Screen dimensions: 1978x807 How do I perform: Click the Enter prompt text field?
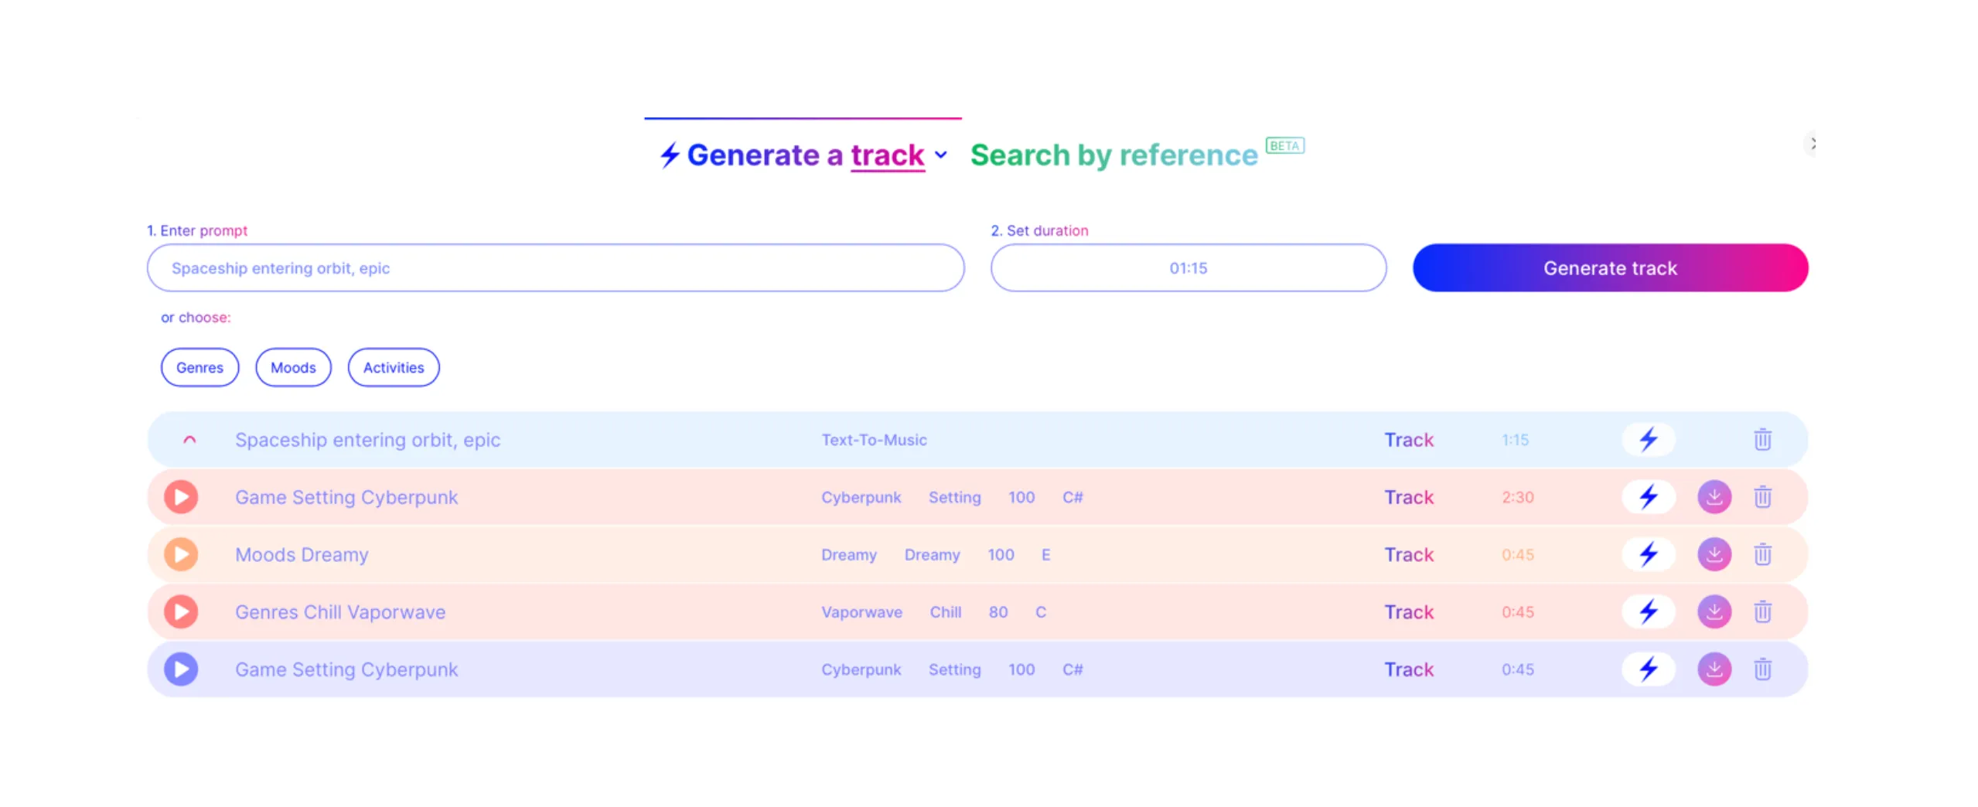[555, 268]
